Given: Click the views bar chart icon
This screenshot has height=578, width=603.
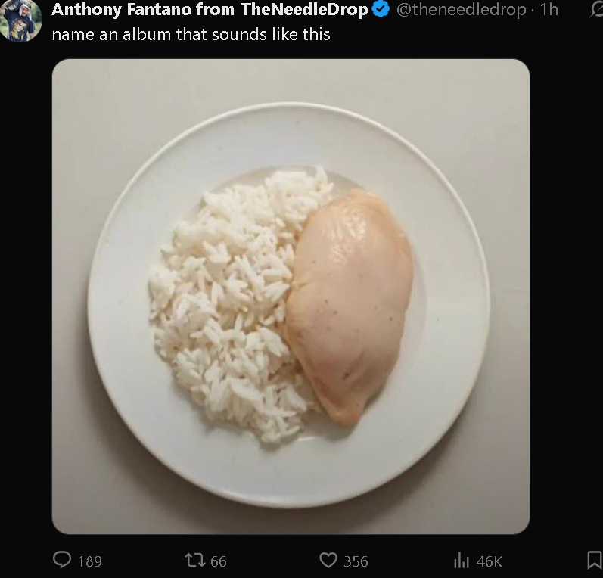Looking at the screenshot, I should 461,560.
